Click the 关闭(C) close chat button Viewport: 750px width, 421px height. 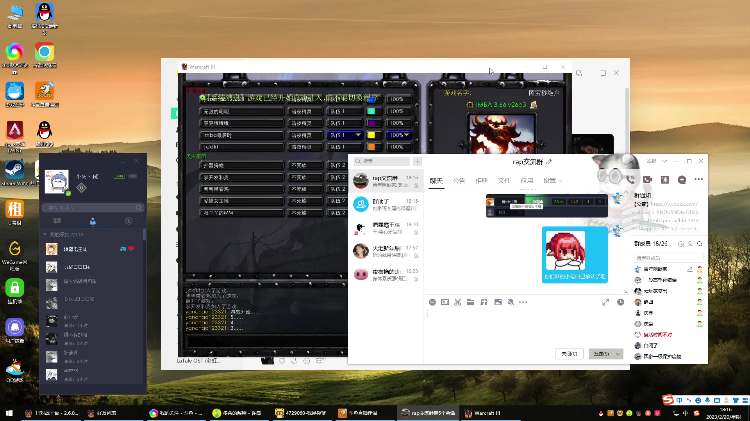click(x=569, y=354)
